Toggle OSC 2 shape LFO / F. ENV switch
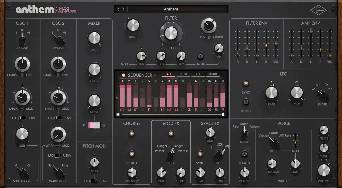Image resolution: width=342 pixels, height=188 pixels. pos(58,118)
